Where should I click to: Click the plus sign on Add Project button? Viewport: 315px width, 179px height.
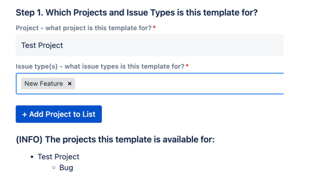point(25,114)
